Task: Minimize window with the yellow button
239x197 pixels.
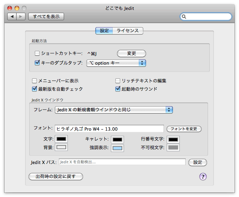Action: point(17,8)
